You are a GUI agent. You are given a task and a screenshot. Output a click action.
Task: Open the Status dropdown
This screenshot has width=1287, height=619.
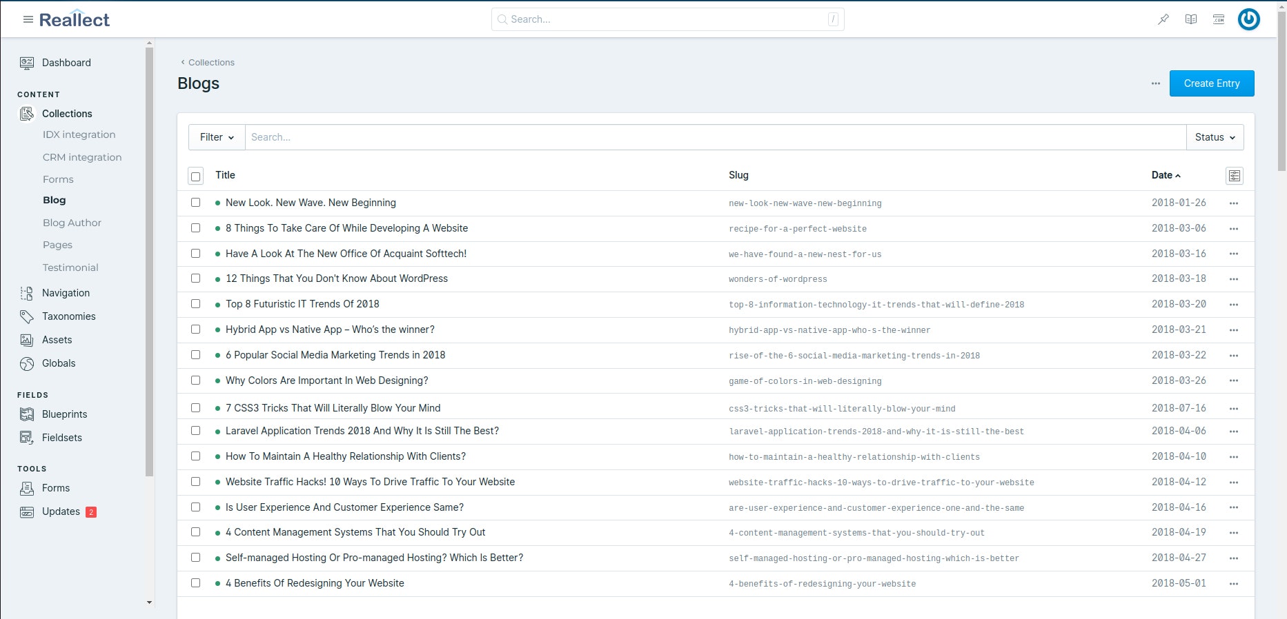tap(1215, 137)
